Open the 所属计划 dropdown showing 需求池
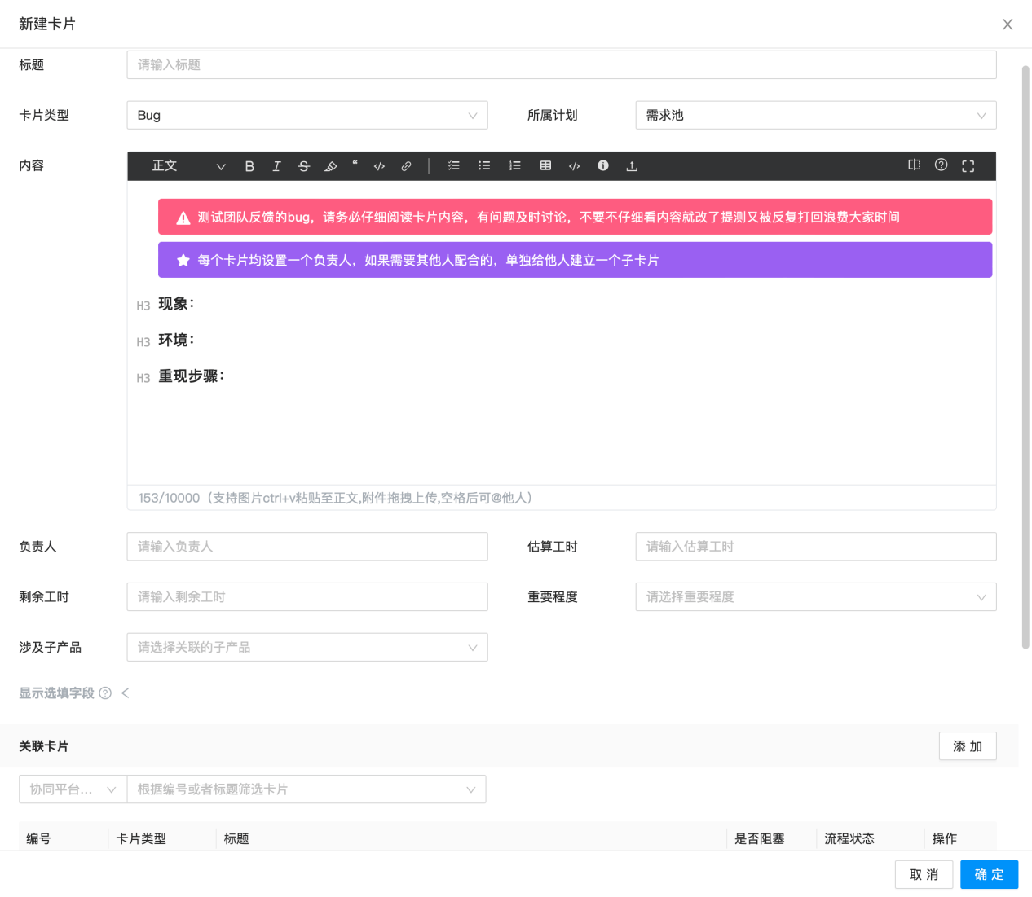The width and height of the screenshot is (1032, 897). pyautogui.click(x=815, y=115)
